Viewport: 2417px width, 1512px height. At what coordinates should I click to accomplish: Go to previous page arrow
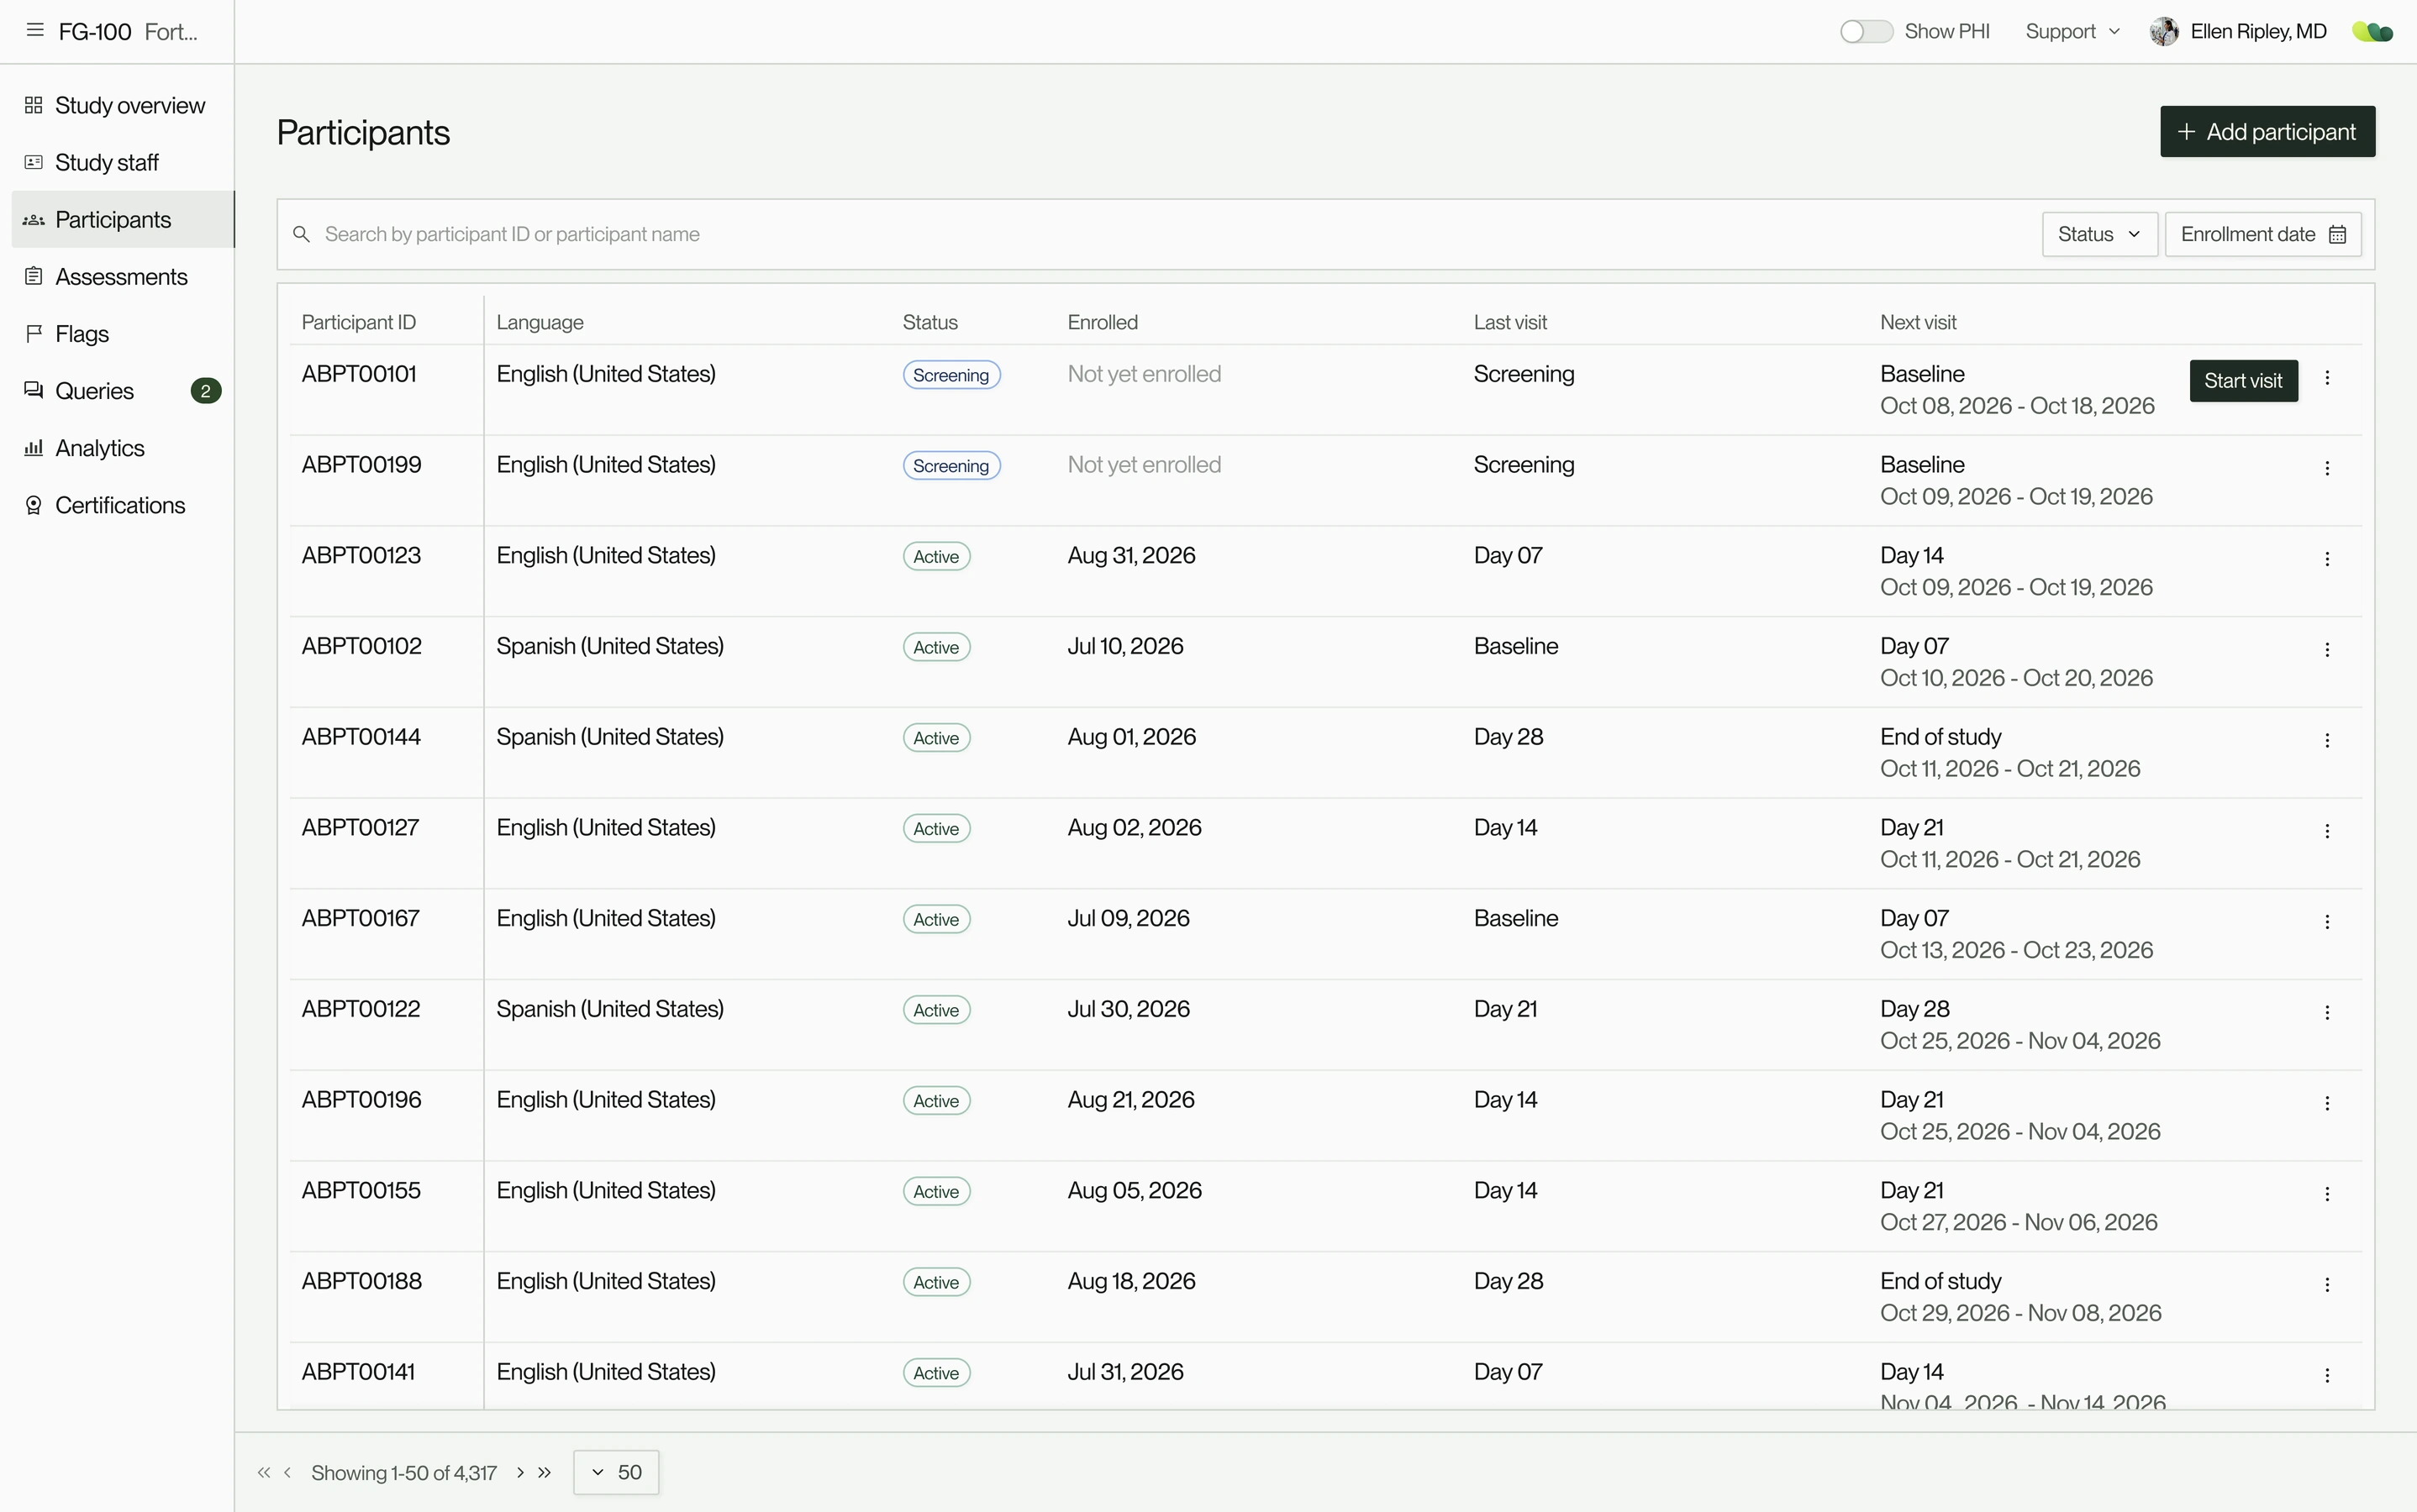point(287,1472)
